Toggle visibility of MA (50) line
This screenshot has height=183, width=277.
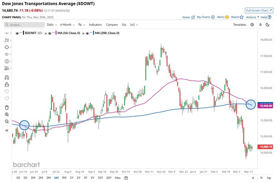[x=50, y=33]
